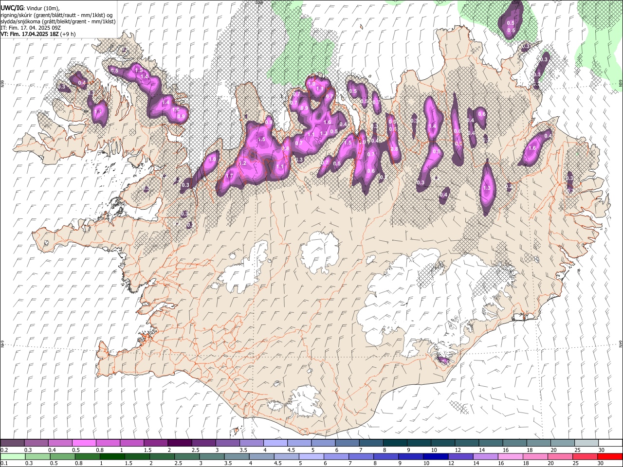
Task: Click the grey-green 3 swatch in bottom legend row
Action: pos(212,456)
